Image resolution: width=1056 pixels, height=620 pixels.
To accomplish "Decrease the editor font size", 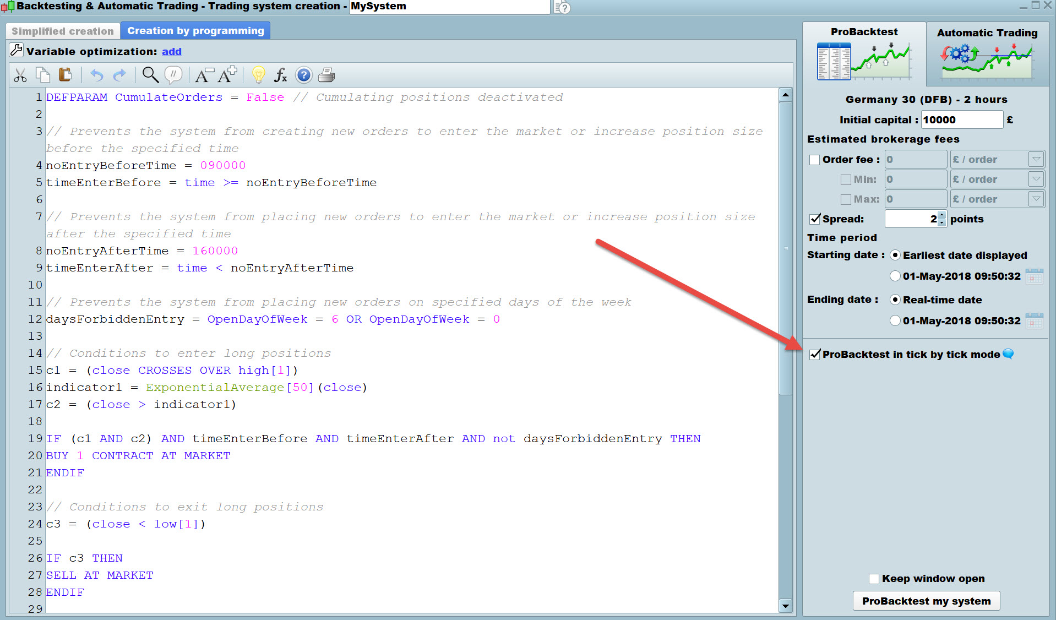I will point(204,75).
